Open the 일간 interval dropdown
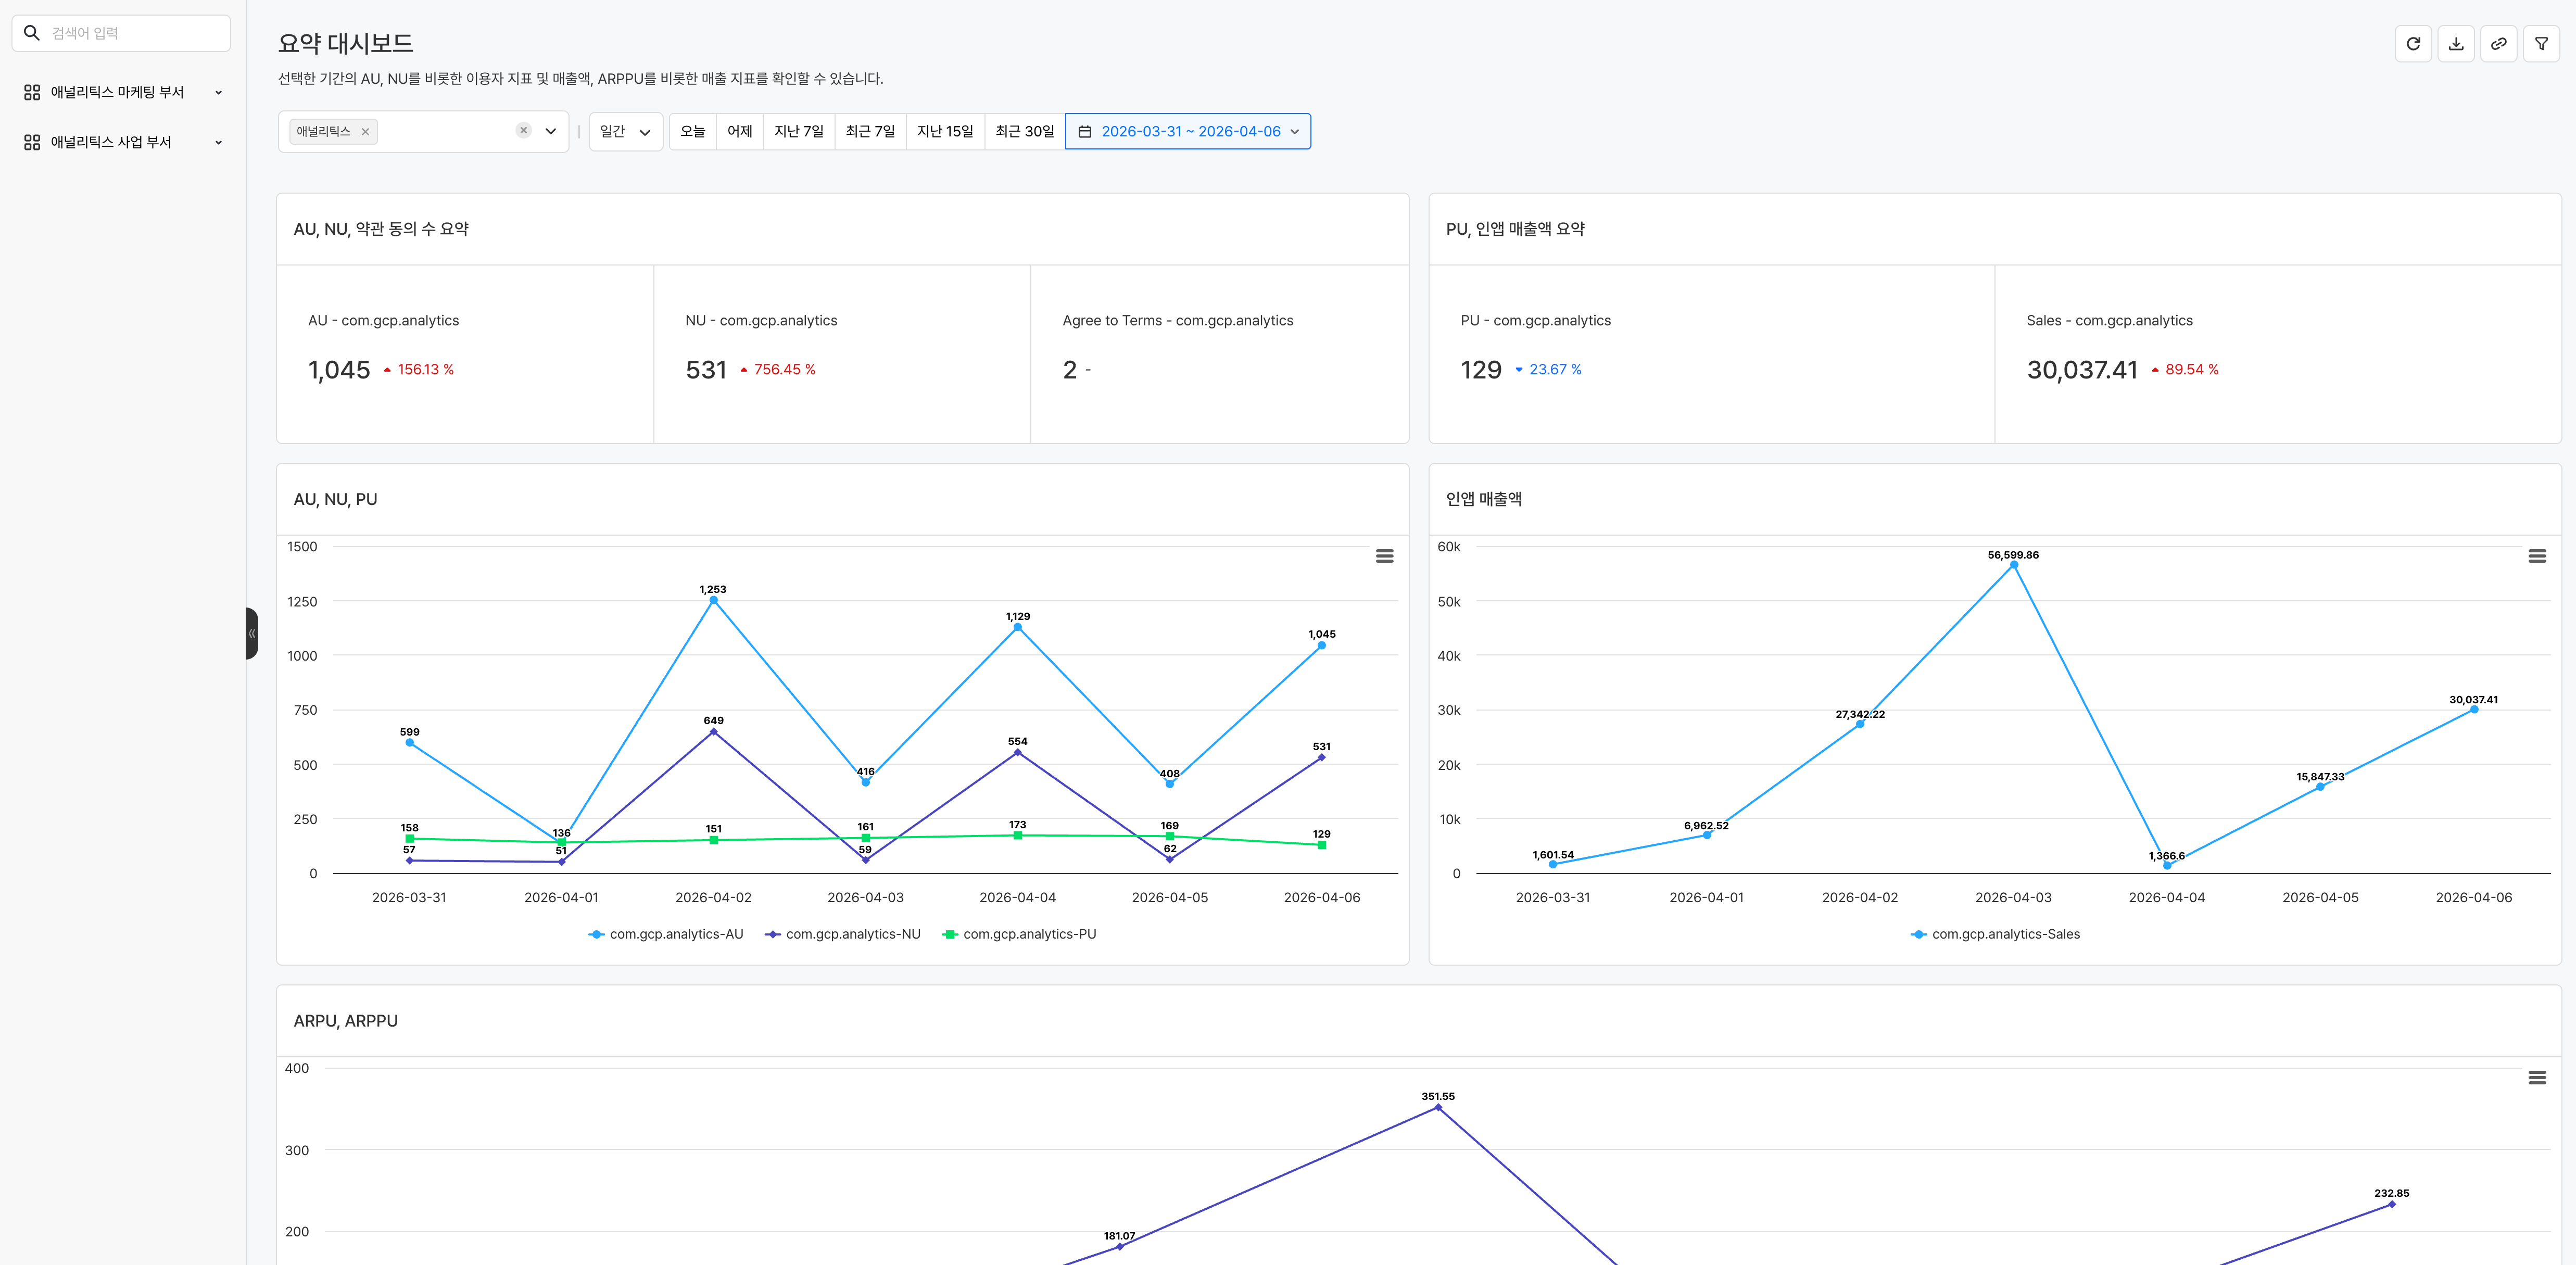 pyautogui.click(x=625, y=132)
